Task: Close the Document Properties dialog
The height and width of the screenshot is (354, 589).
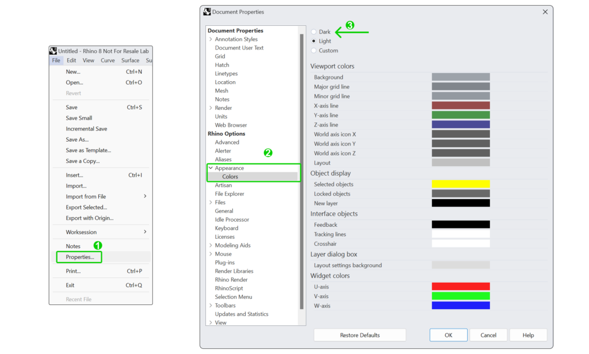Action: click(x=545, y=12)
